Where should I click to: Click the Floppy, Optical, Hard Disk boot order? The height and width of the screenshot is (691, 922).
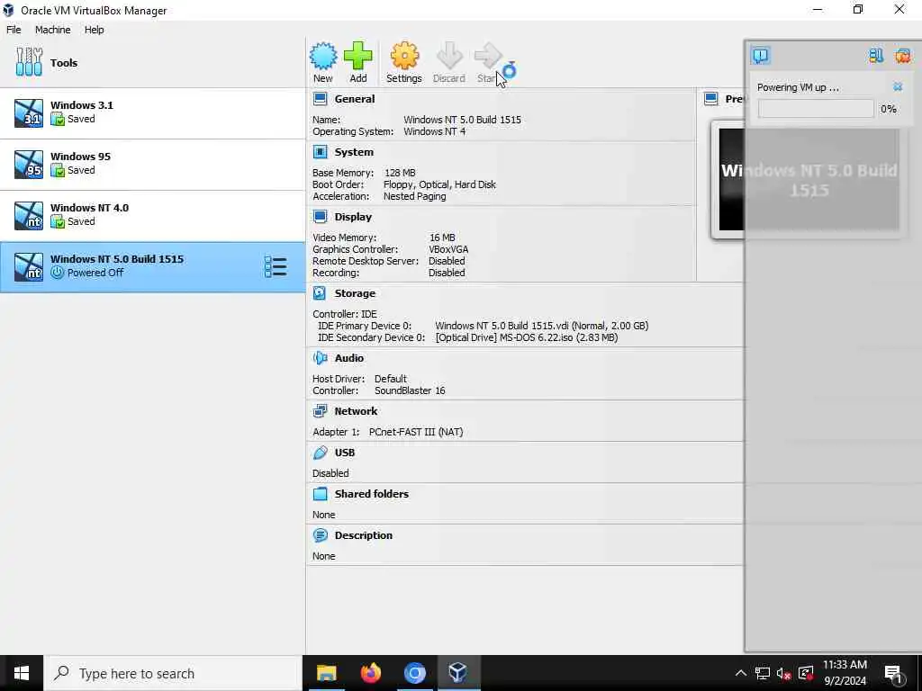(439, 184)
